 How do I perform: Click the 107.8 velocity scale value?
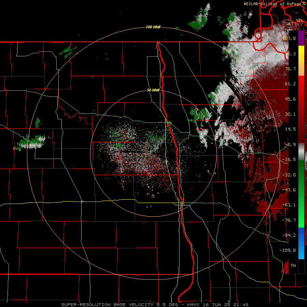pos(289,38)
